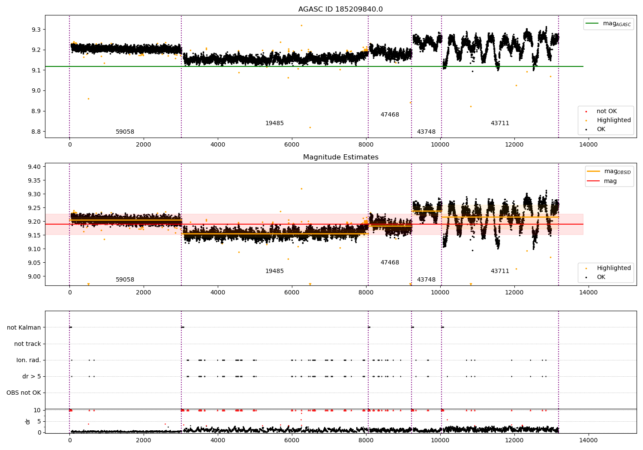Click the 'Ion. rad.' row label
This screenshot has width=643, height=450.
click(x=29, y=360)
